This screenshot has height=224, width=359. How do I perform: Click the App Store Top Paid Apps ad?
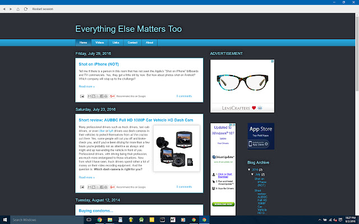click(261, 136)
